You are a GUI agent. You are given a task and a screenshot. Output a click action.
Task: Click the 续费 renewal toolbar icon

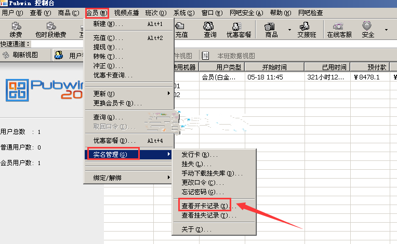coord(16,29)
